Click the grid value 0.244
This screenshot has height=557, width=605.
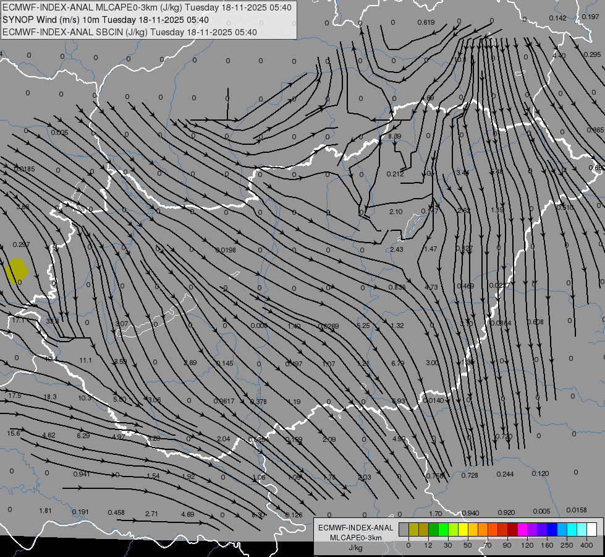(505, 474)
